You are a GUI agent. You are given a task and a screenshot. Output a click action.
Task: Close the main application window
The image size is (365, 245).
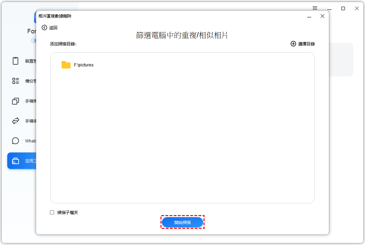coord(357,8)
